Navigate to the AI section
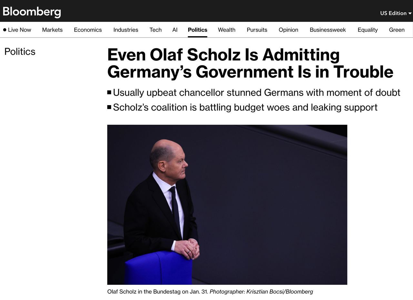Viewport: 413px width, 300px height. coord(175,30)
